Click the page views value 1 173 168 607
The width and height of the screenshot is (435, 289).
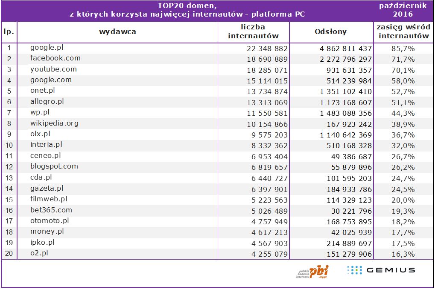(x=346, y=103)
